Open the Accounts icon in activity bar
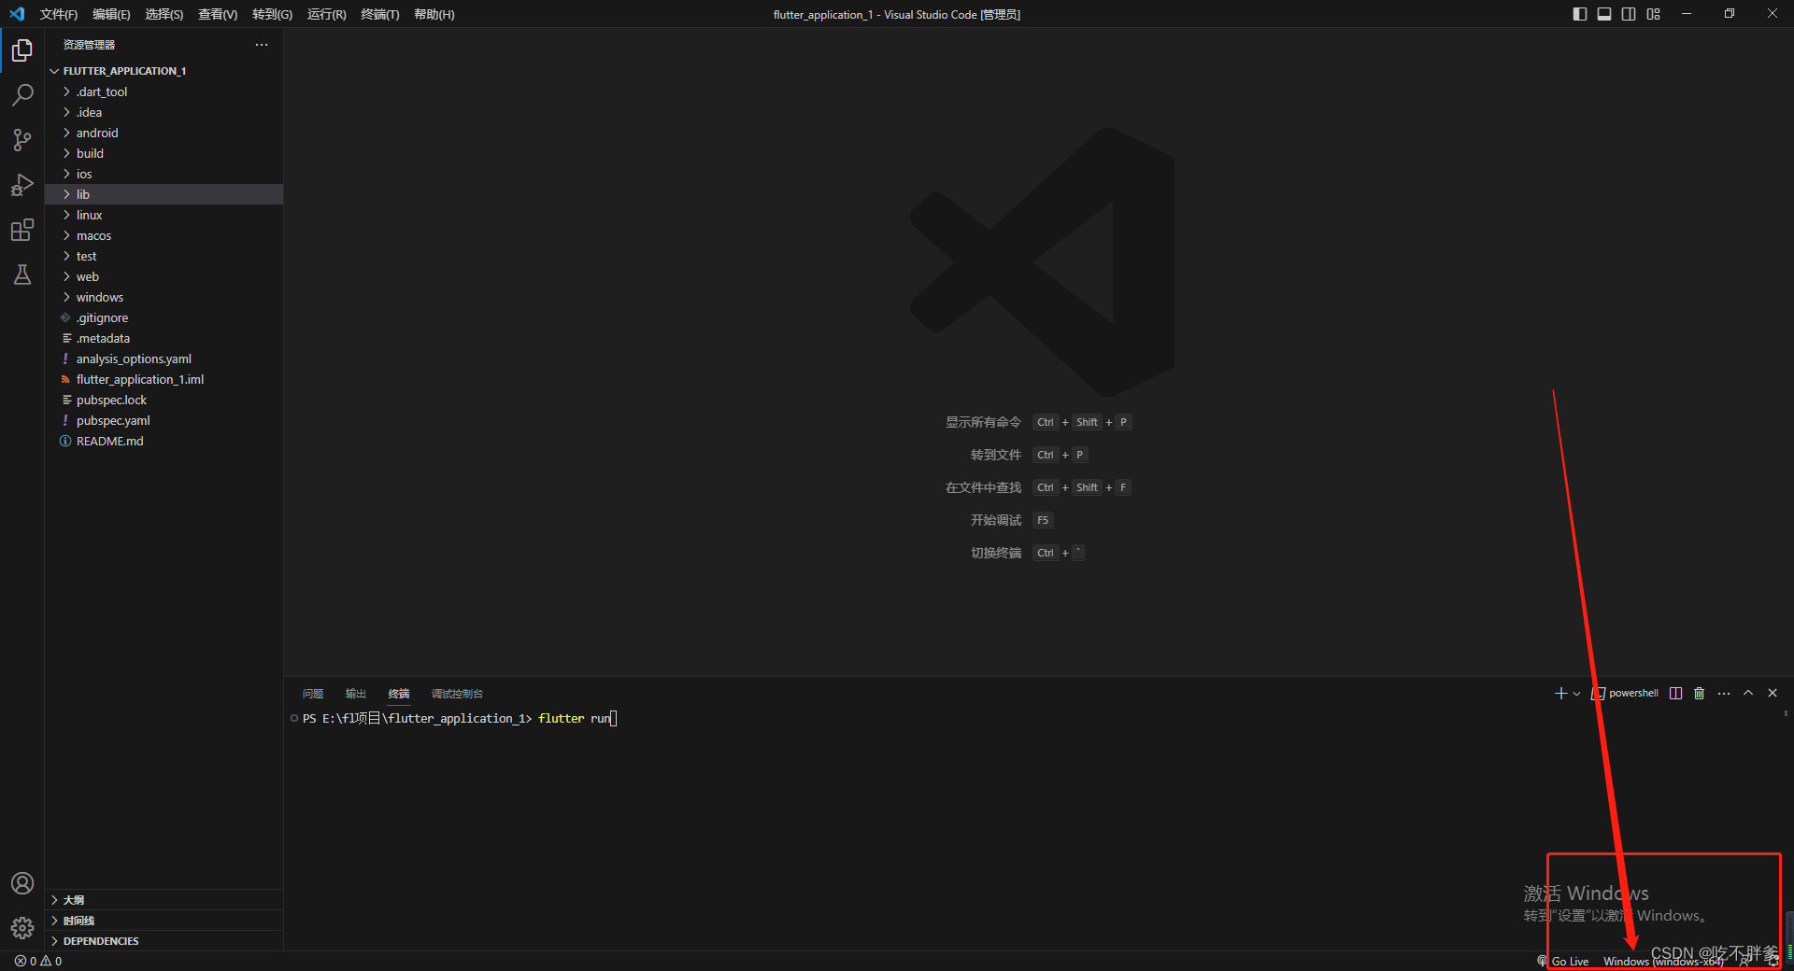This screenshot has width=1794, height=971. (x=22, y=883)
